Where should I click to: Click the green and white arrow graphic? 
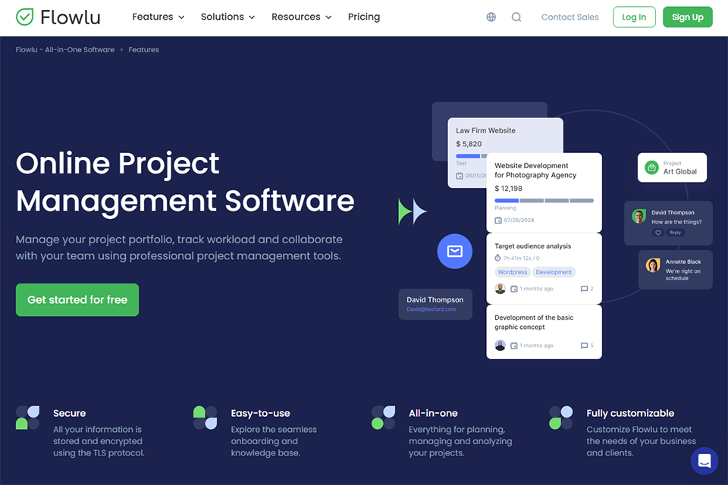[413, 211]
